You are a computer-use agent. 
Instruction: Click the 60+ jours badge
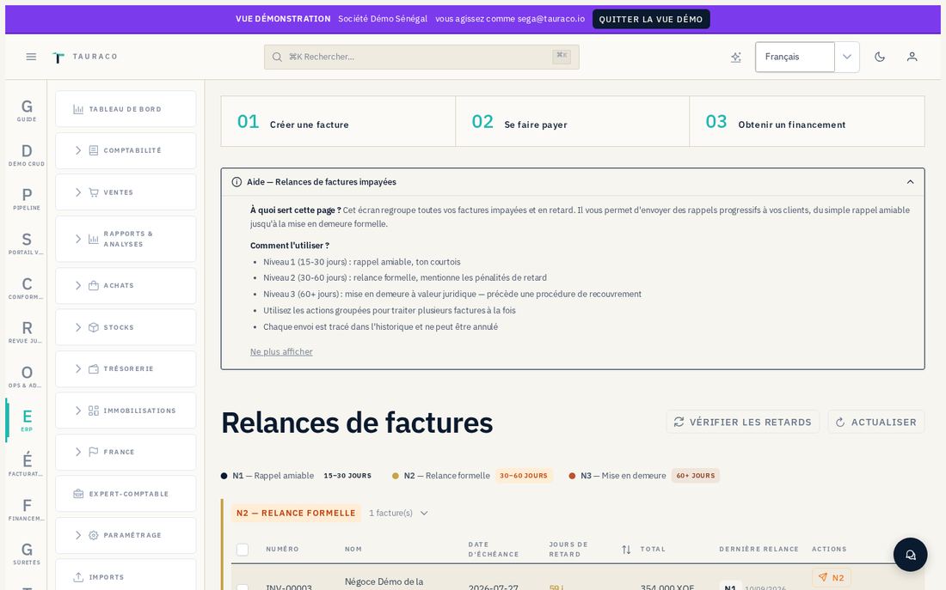[696, 476]
